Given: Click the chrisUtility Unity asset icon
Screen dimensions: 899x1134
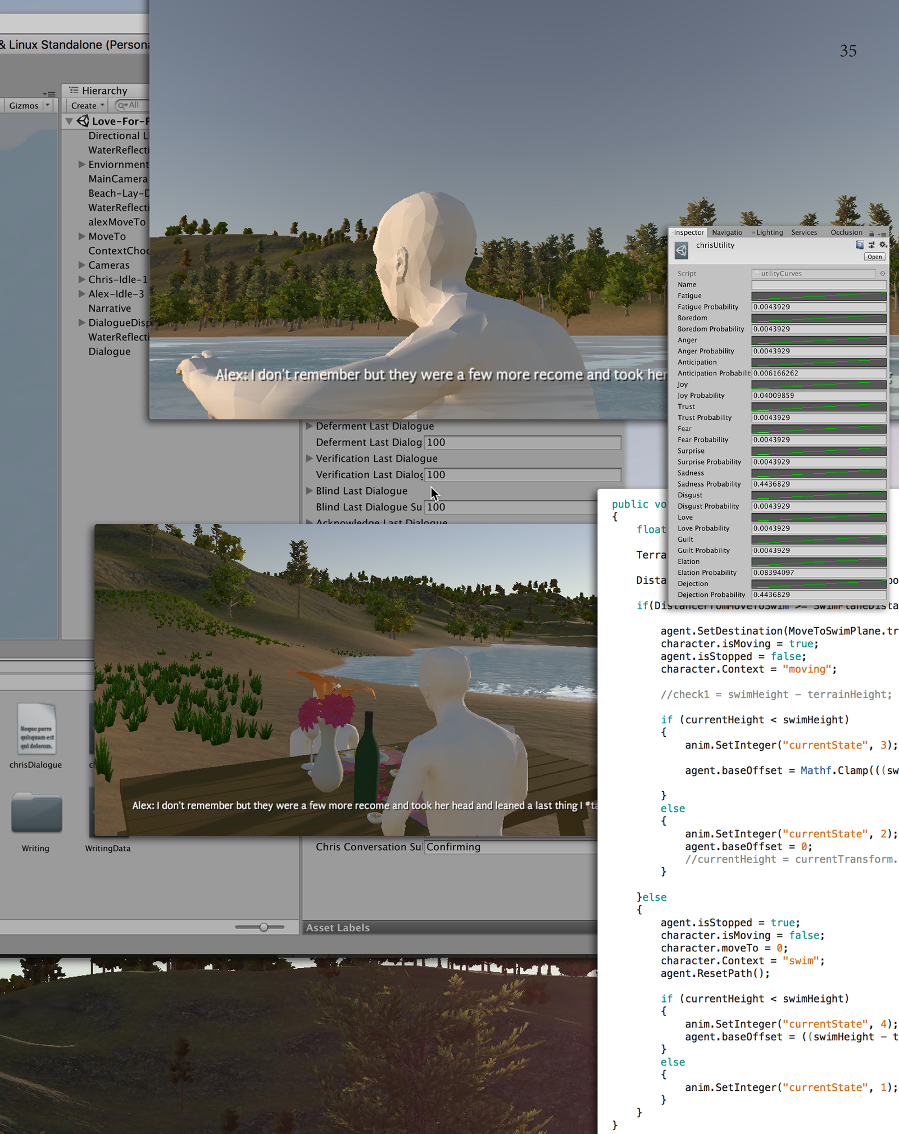Looking at the screenshot, I should pyautogui.click(x=681, y=250).
